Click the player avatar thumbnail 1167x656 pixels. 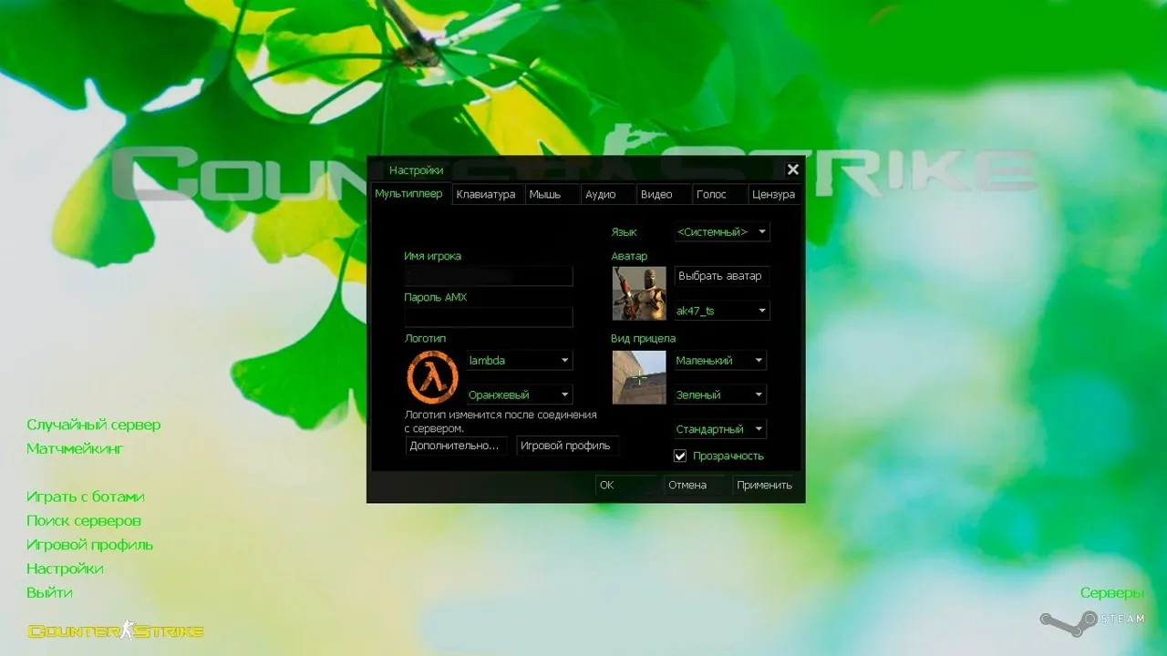639,293
